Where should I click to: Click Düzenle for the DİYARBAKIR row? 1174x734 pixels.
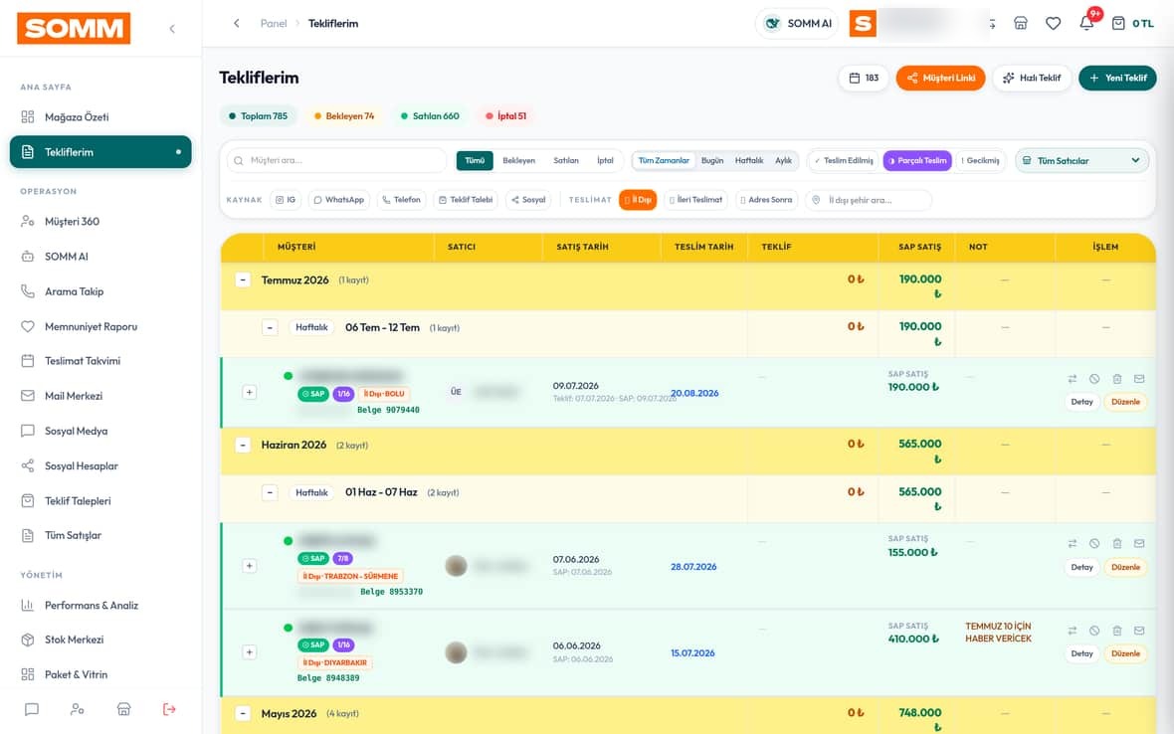click(x=1125, y=654)
